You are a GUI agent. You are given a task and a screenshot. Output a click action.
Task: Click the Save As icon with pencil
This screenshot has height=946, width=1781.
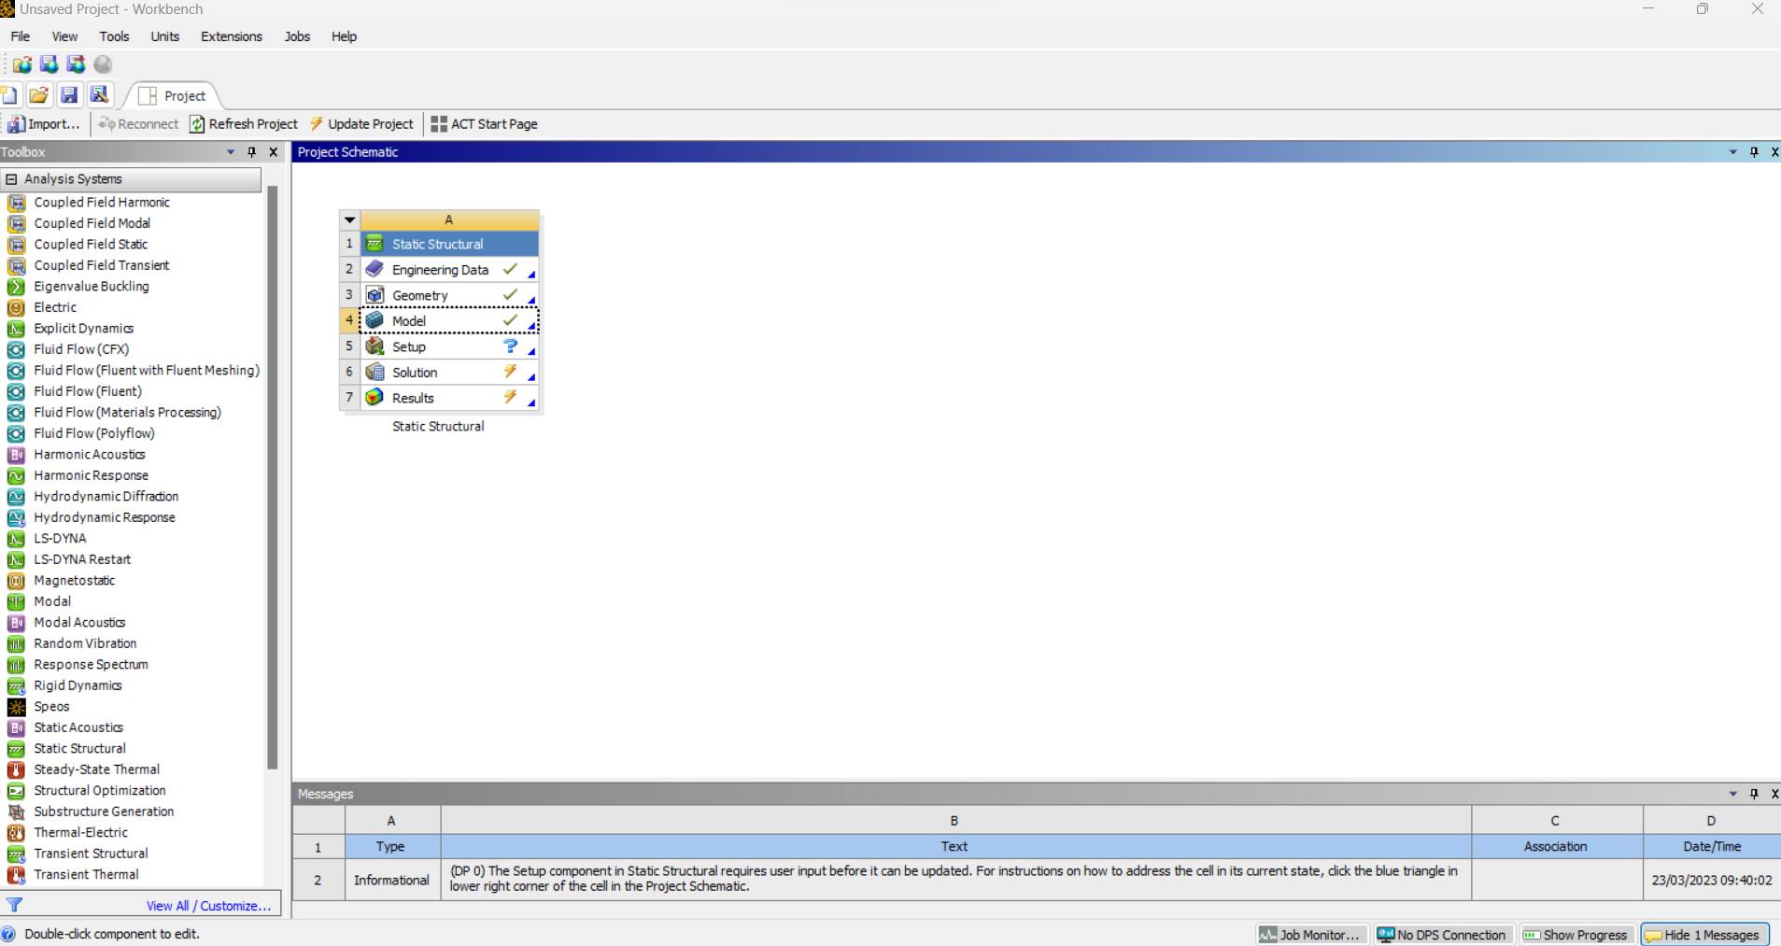tap(99, 95)
